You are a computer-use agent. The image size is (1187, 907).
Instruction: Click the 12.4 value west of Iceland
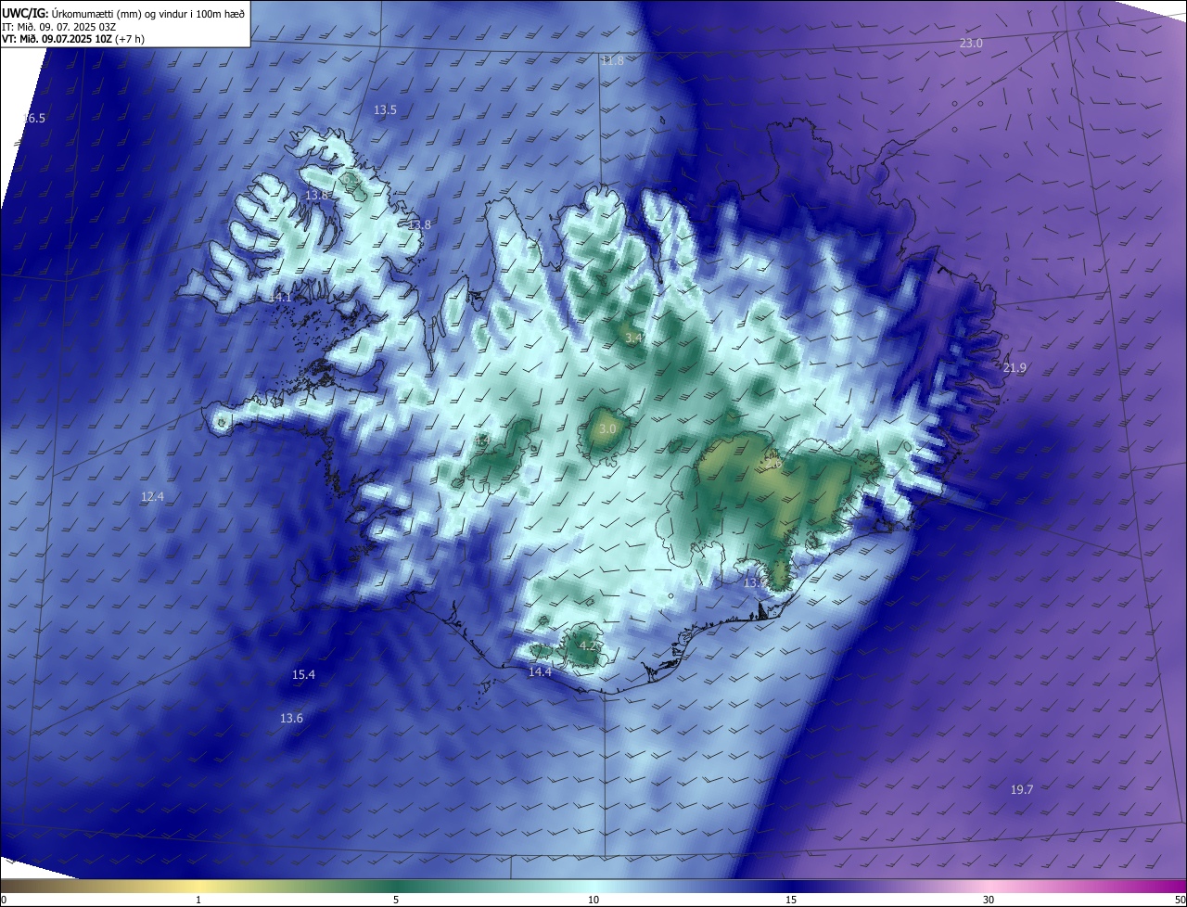152,497
